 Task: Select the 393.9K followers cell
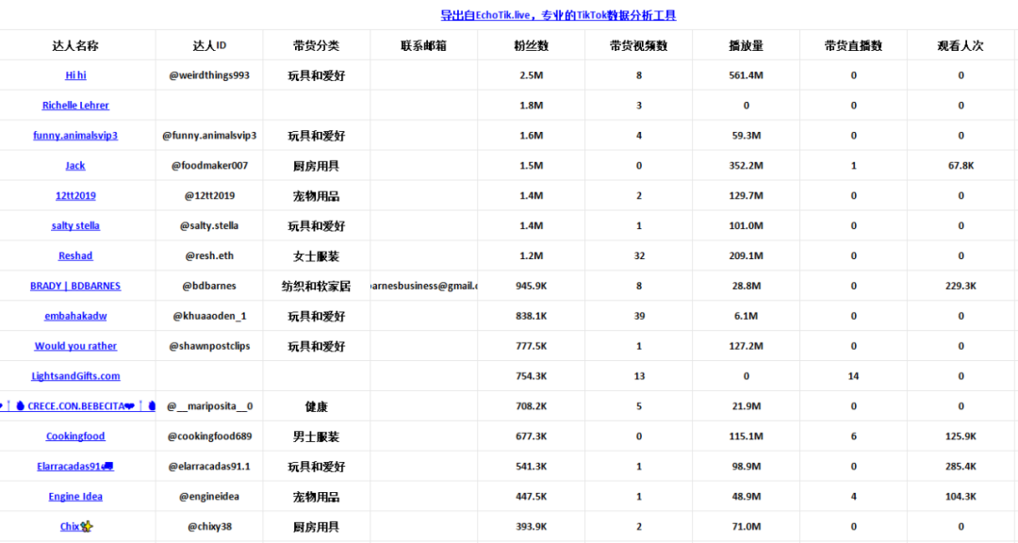click(531, 527)
